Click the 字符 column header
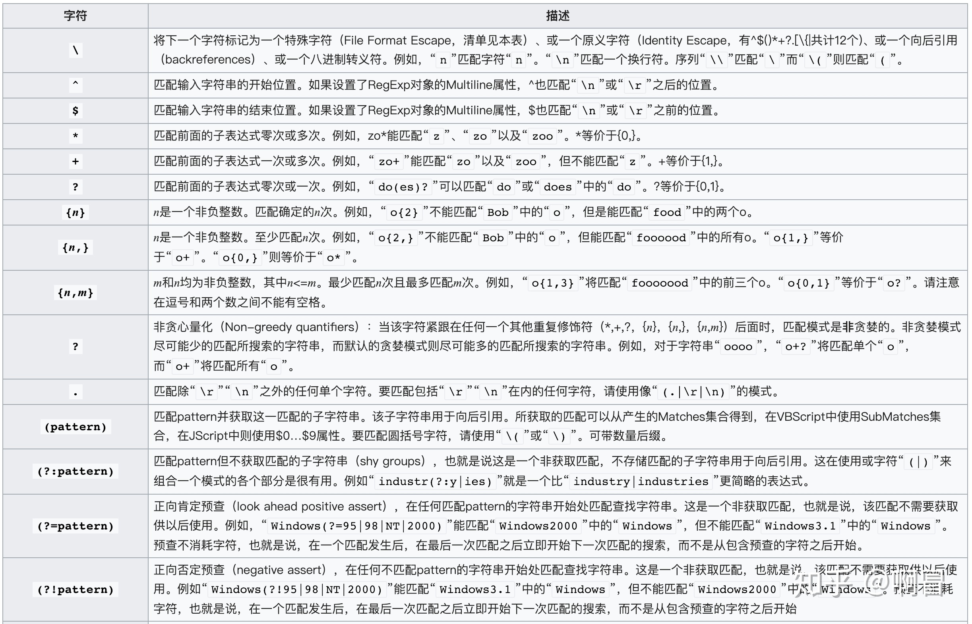Viewport: 972px width, 624px height. pyautogui.click(x=76, y=16)
